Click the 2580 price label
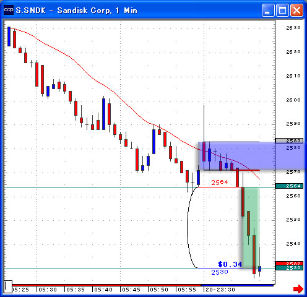The height and width of the screenshot is (297, 307). tap(293, 148)
